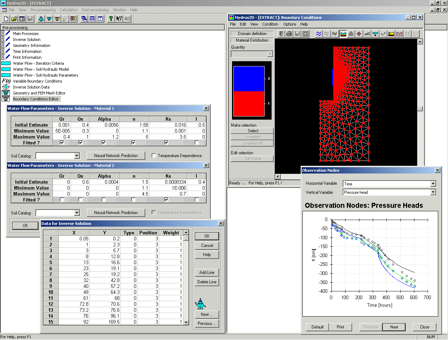The height and width of the screenshot is (340, 448).
Task: Enable Temperature Dependence for Material 1
Action: point(154,156)
